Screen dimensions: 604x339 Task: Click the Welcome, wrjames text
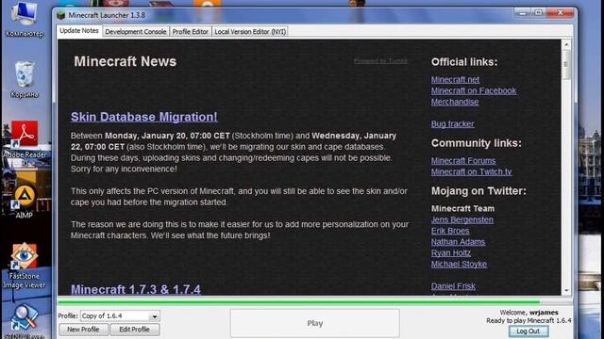(x=528, y=313)
